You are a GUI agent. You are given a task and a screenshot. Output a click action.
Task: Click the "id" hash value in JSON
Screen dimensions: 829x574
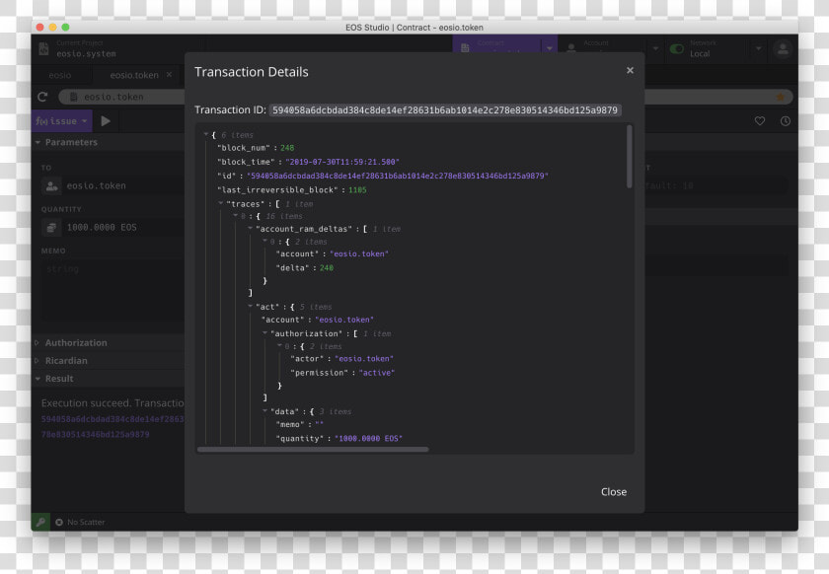pyautogui.click(x=398, y=176)
